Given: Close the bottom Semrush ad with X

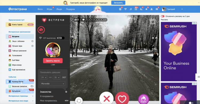Looking at the screenshot, I should (x=195, y=84).
